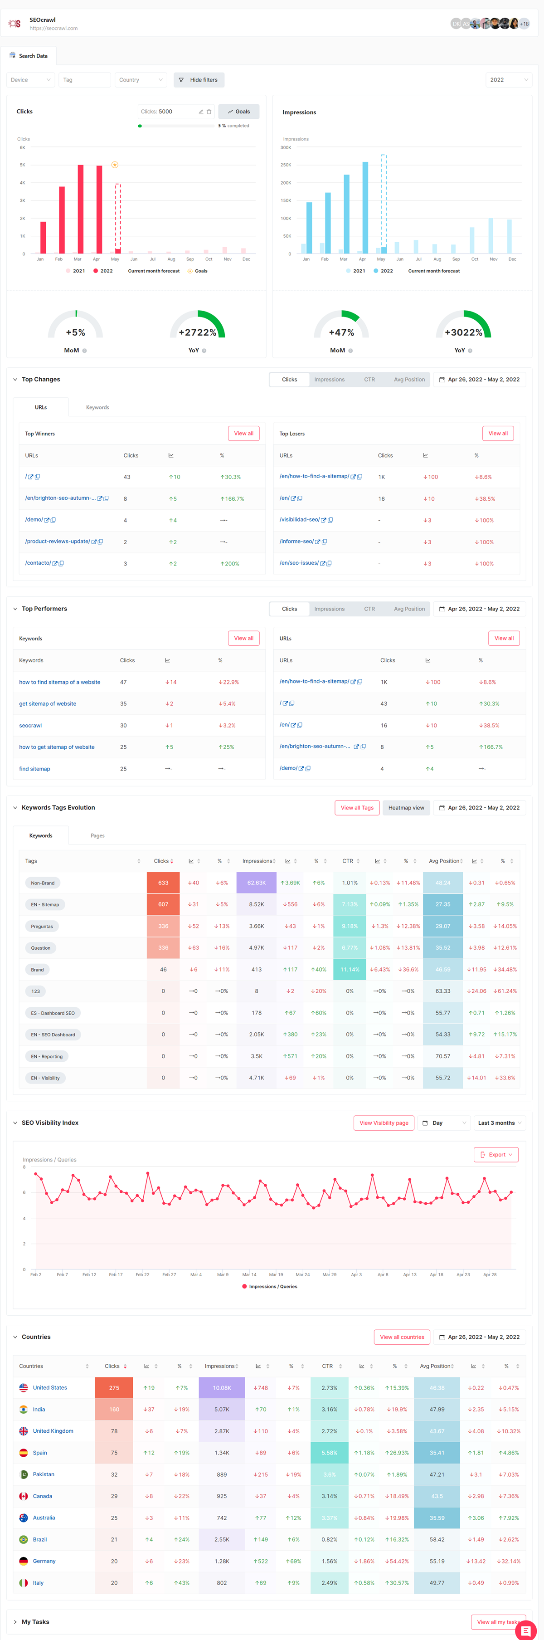Screen dimensions: 544x1640
Task: Toggle the 2021 series in Impressions chart legend
Action: (x=356, y=271)
